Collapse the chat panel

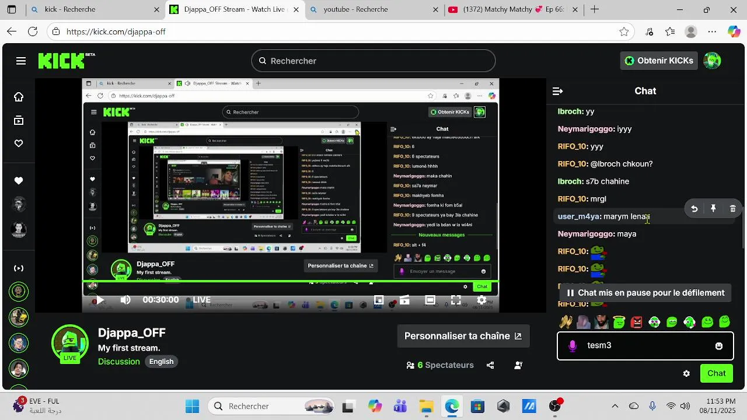(x=557, y=91)
